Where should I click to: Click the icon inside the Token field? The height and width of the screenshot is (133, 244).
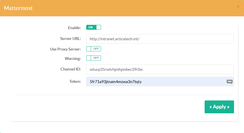click(x=229, y=82)
